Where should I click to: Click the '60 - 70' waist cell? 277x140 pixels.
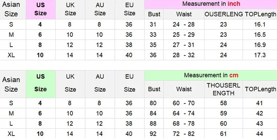(x=184, y=103)
